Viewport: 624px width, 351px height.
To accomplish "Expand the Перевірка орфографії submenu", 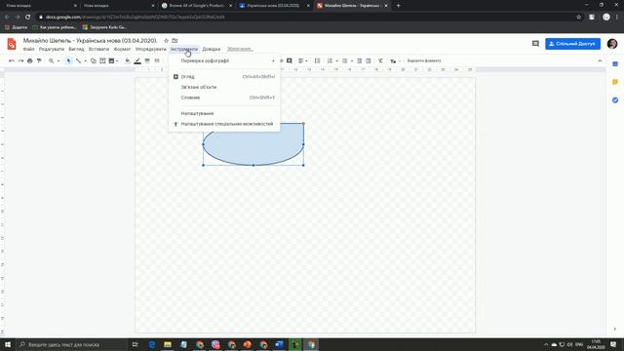I will click(224, 60).
